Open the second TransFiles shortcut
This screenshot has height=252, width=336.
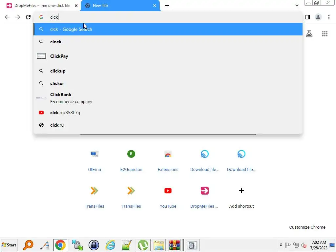pos(131,197)
